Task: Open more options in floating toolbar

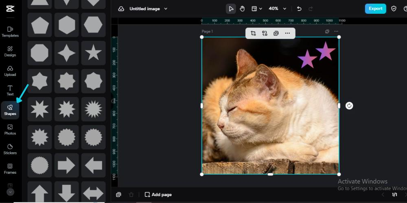Action: point(287,33)
